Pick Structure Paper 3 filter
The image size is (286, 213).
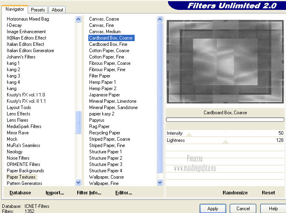pos(106,164)
